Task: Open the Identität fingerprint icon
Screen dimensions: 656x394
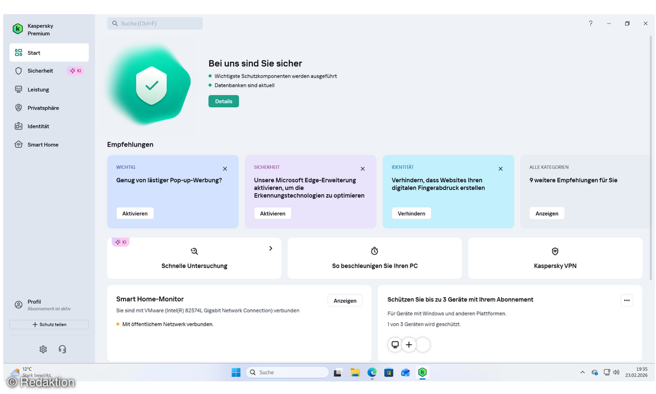Action: (x=18, y=126)
